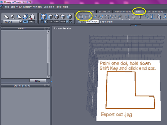Click the World combo box field
Viewport: 167px width, 125px height.
click(13, 22)
